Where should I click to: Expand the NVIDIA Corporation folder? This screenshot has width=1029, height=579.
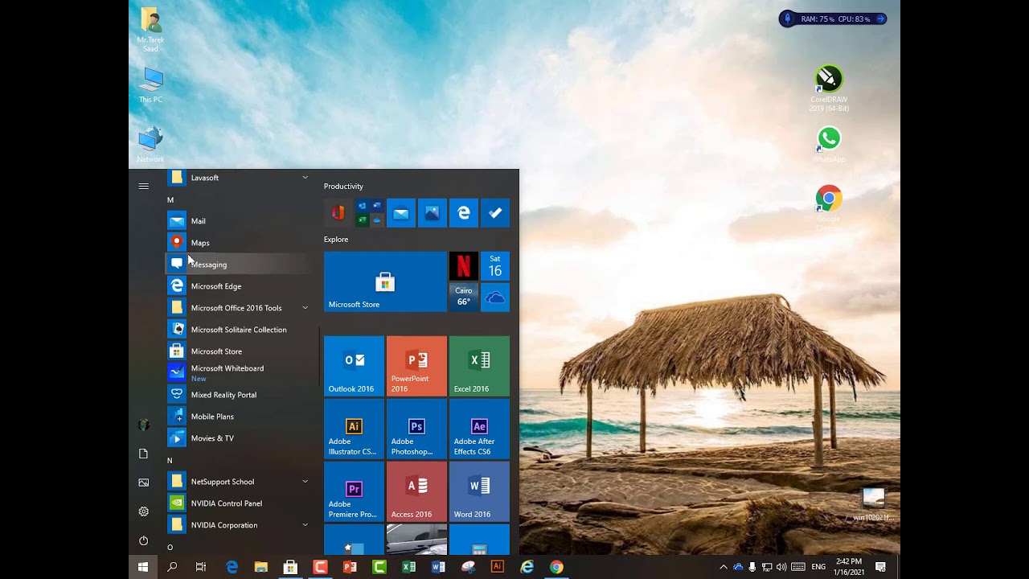click(237, 525)
